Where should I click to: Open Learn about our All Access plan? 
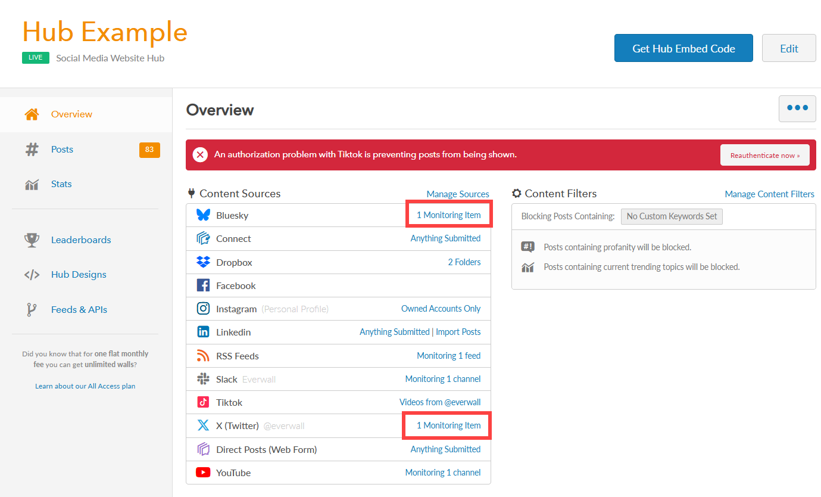tap(85, 386)
